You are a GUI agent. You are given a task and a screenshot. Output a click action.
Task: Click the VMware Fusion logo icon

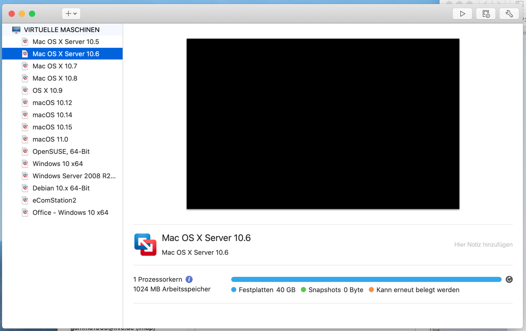click(x=145, y=245)
